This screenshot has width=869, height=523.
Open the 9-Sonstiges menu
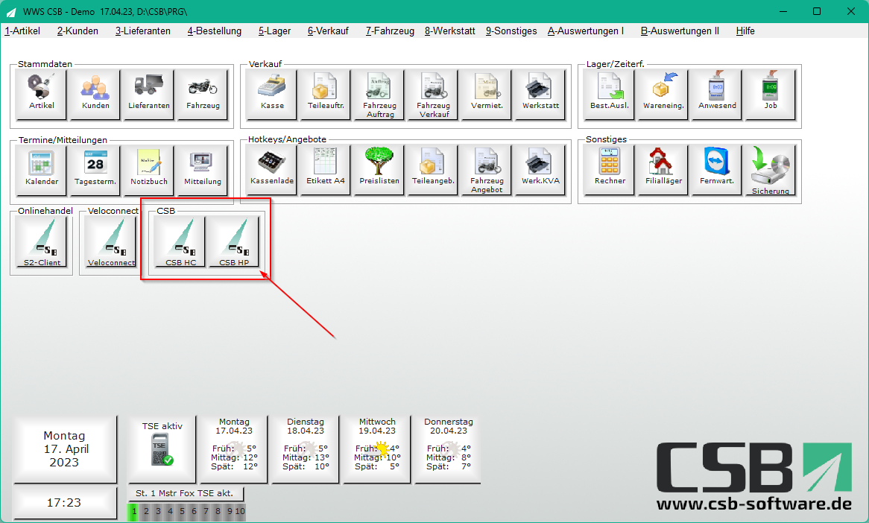click(x=511, y=31)
